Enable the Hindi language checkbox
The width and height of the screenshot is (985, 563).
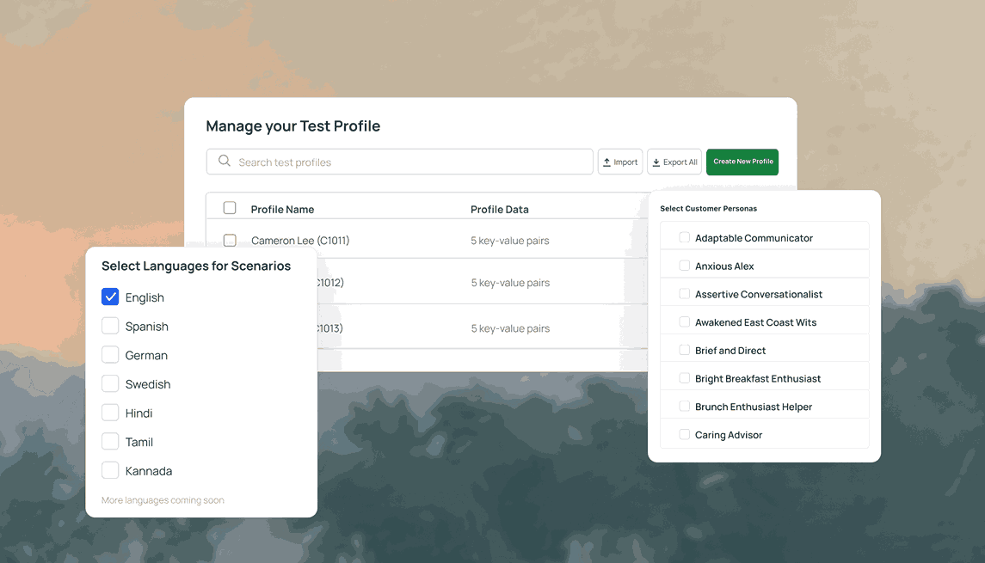pyautogui.click(x=110, y=413)
